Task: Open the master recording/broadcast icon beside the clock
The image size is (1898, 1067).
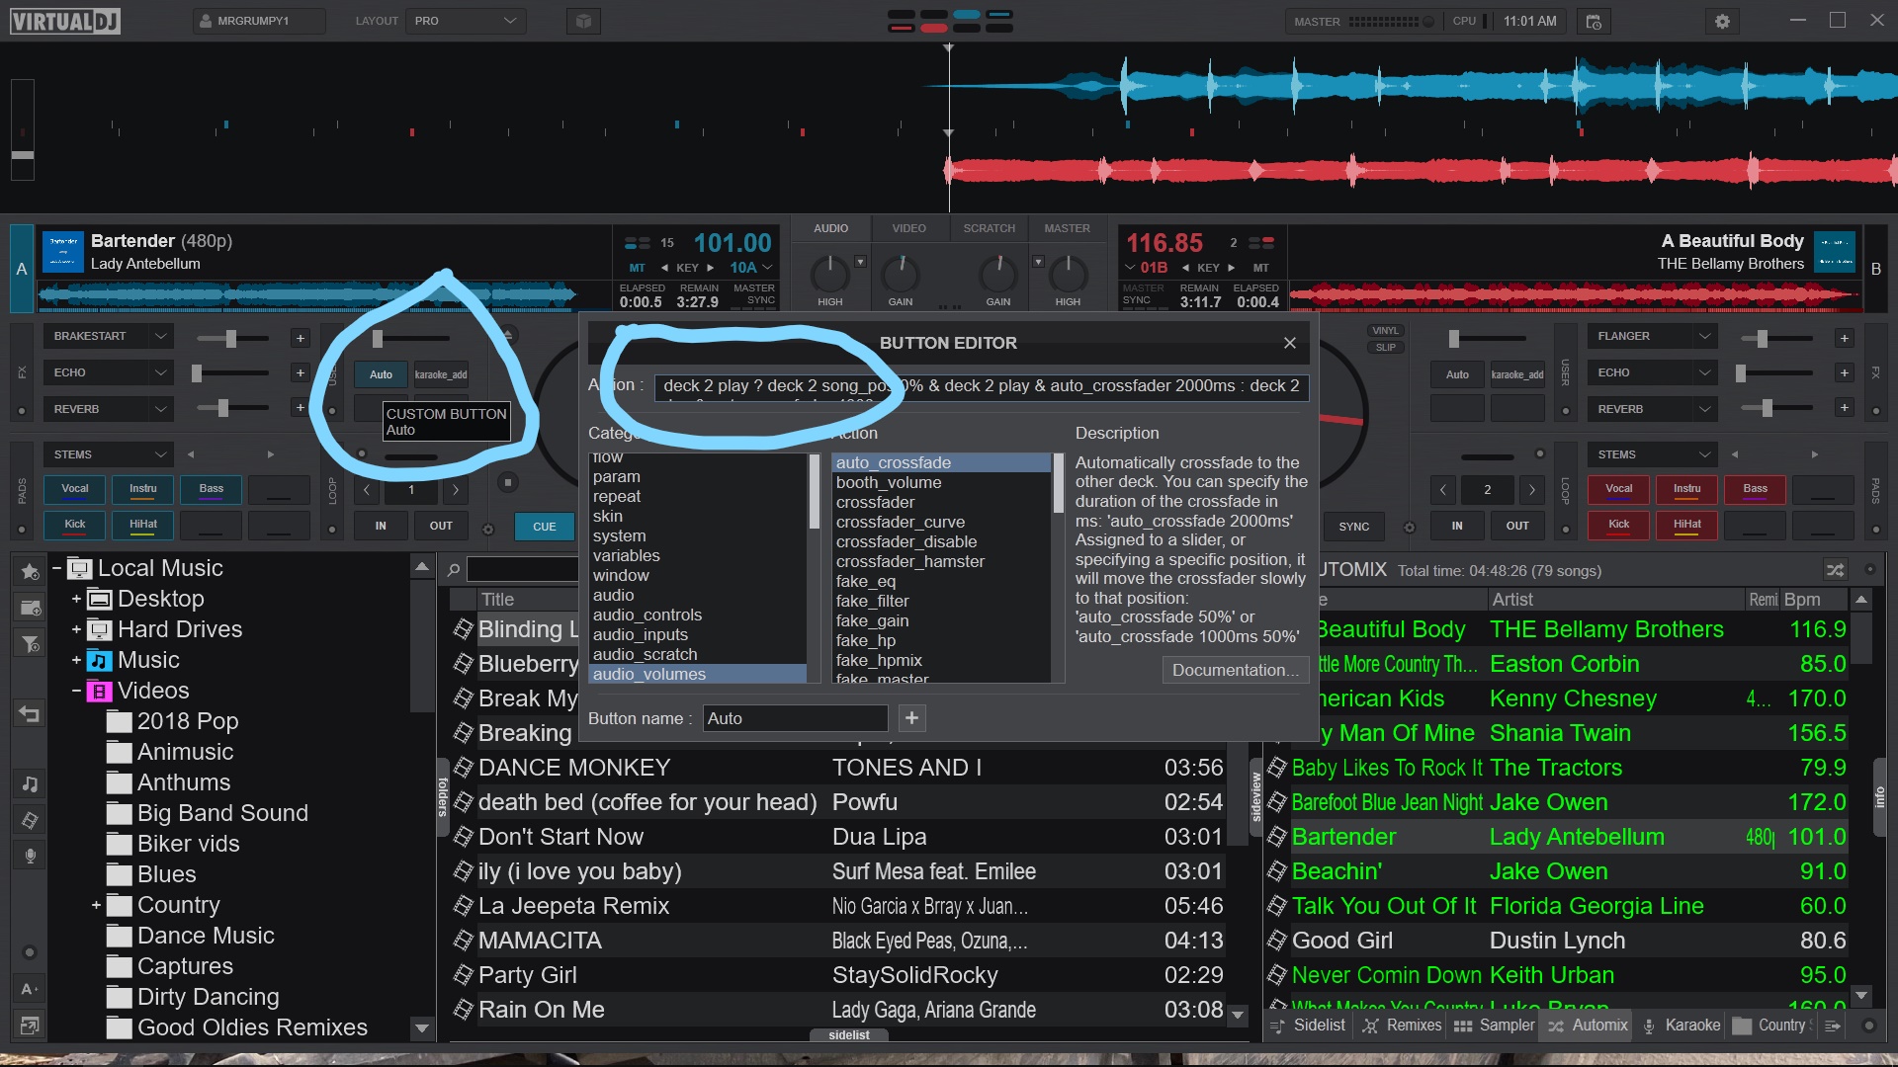Action: coord(1594,21)
